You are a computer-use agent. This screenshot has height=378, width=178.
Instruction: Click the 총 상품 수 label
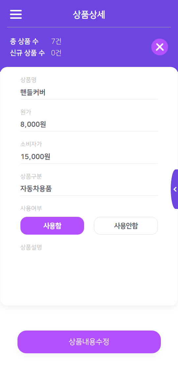(24, 42)
